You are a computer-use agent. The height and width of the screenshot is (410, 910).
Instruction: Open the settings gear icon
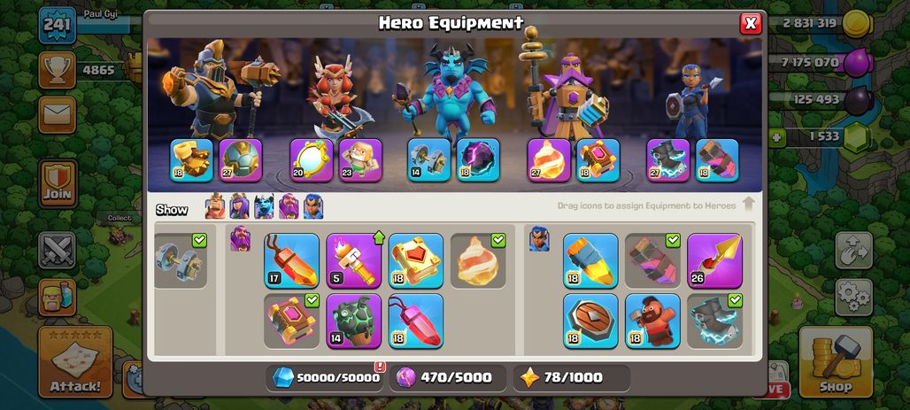point(853,298)
